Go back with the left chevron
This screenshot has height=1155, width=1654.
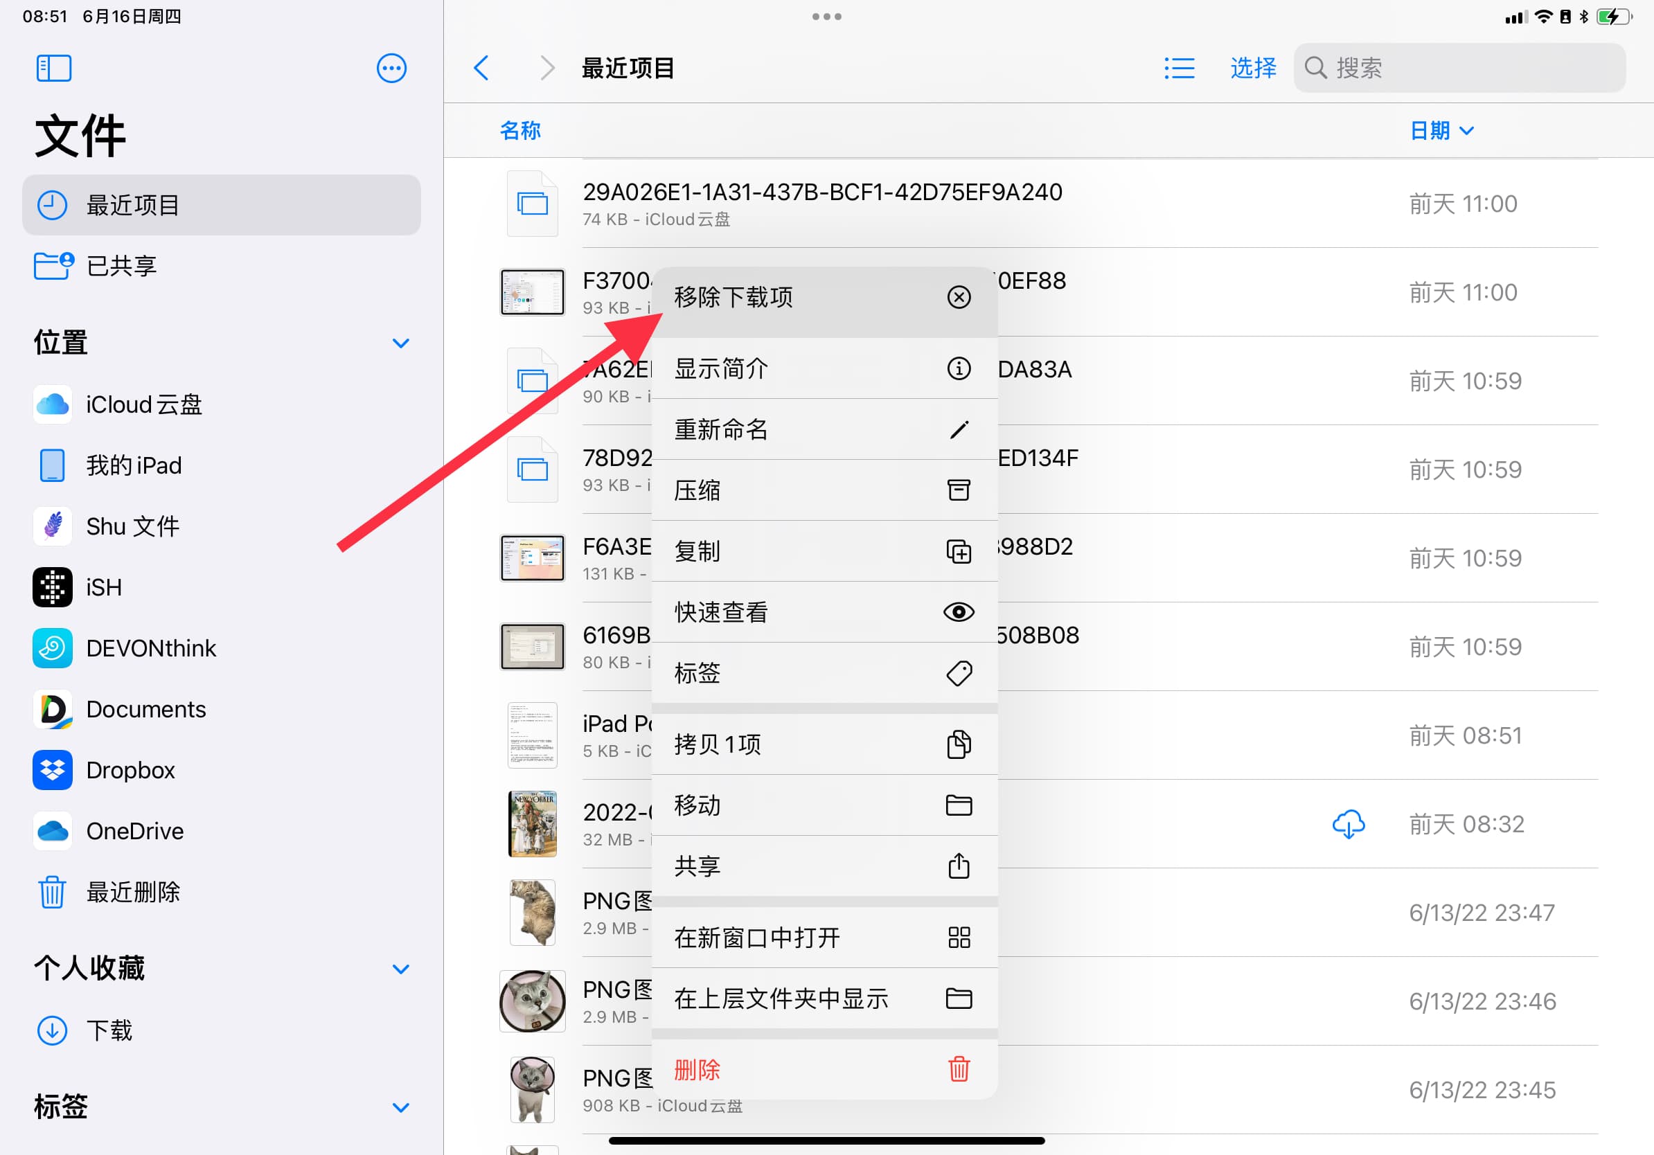click(x=481, y=69)
